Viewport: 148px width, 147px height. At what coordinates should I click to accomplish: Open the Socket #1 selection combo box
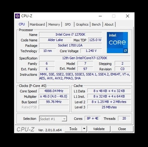click(x=53, y=119)
